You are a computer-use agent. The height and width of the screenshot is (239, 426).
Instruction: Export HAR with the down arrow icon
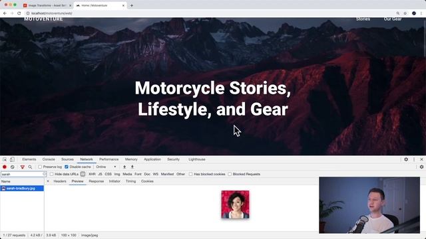[132, 167]
